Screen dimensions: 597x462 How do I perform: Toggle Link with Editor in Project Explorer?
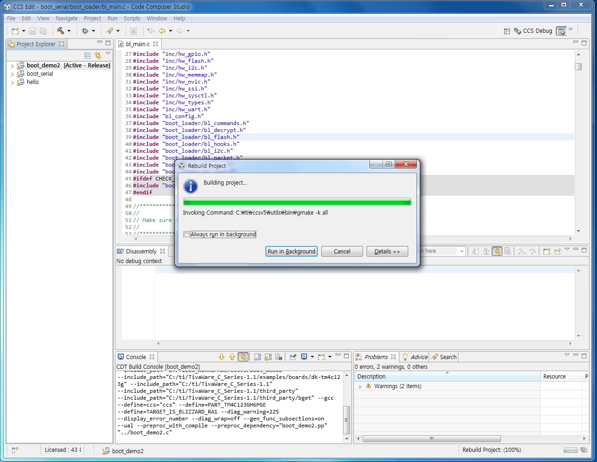(x=98, y=55)
